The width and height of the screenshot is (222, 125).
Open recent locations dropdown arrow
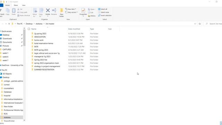coord(6,24)
